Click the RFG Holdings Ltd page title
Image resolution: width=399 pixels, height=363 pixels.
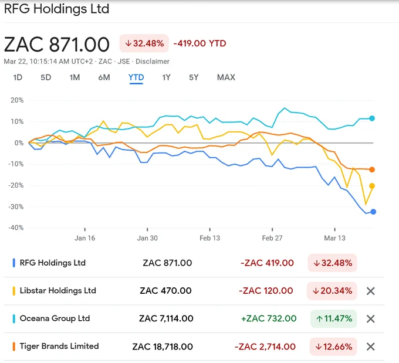click(56, 9)
